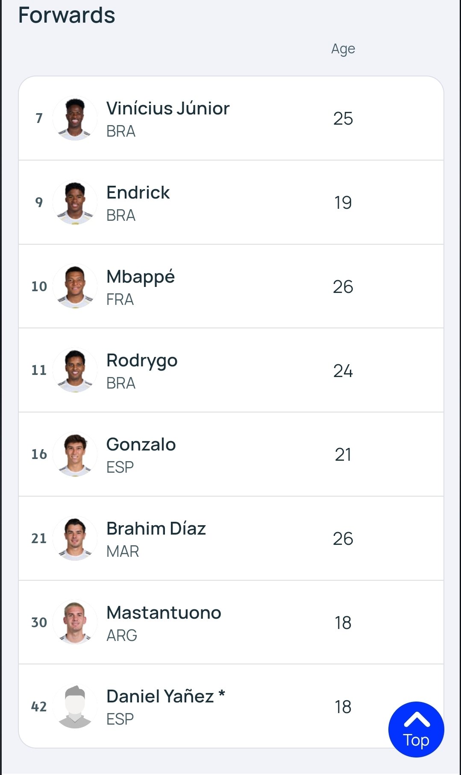Select Mbappé's profile picture
461x775 pixels.
[x=75, y=286]
